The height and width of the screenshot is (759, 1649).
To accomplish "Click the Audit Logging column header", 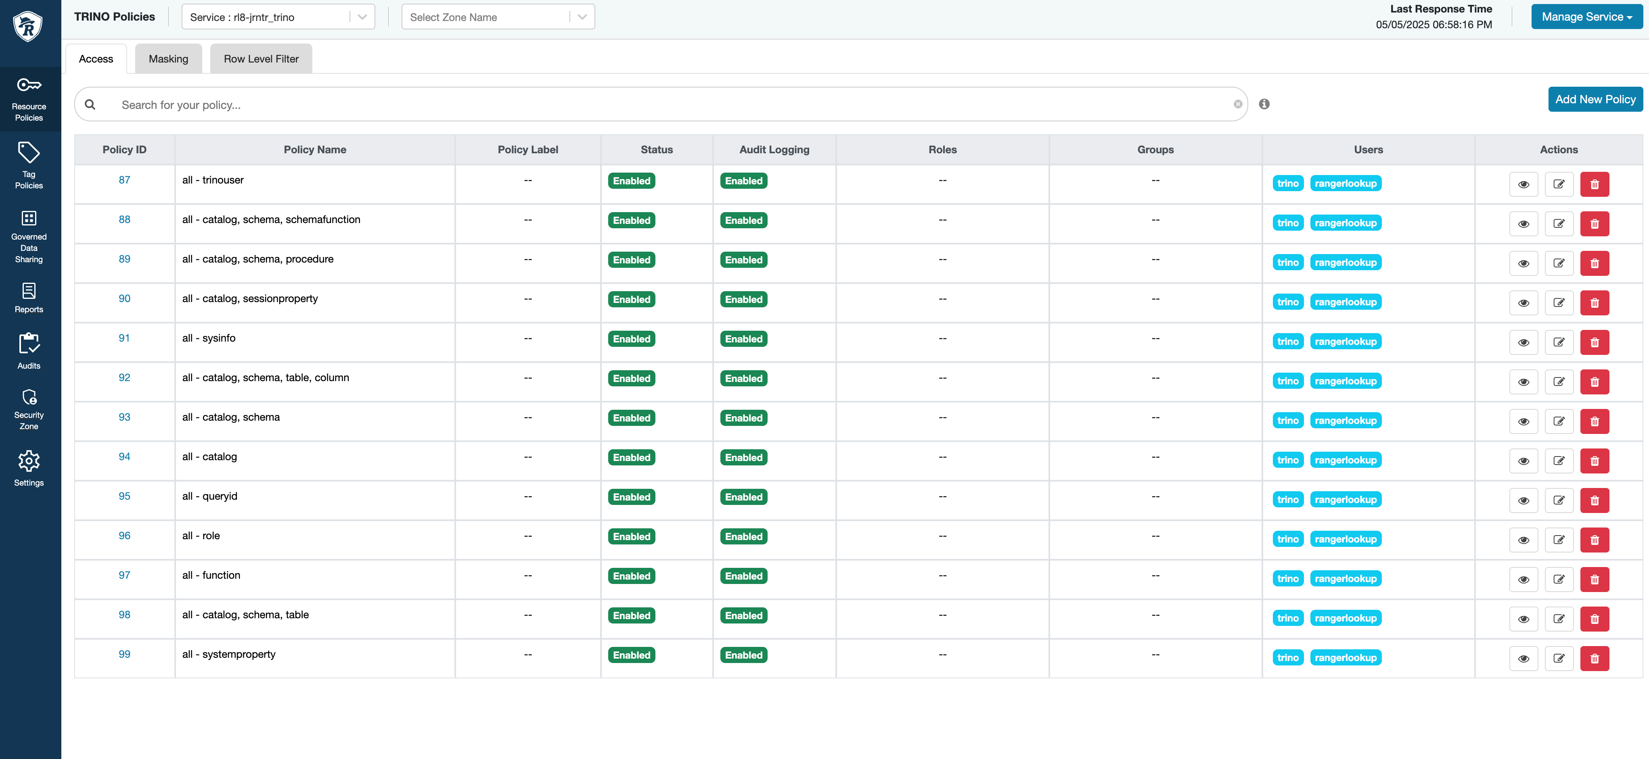I will [x=774, y=150].
